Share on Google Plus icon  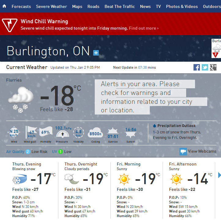pyautogui.click(x=213, y=67)
